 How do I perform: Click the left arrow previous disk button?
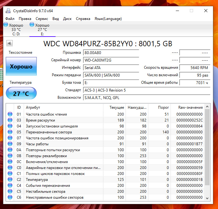9,43
